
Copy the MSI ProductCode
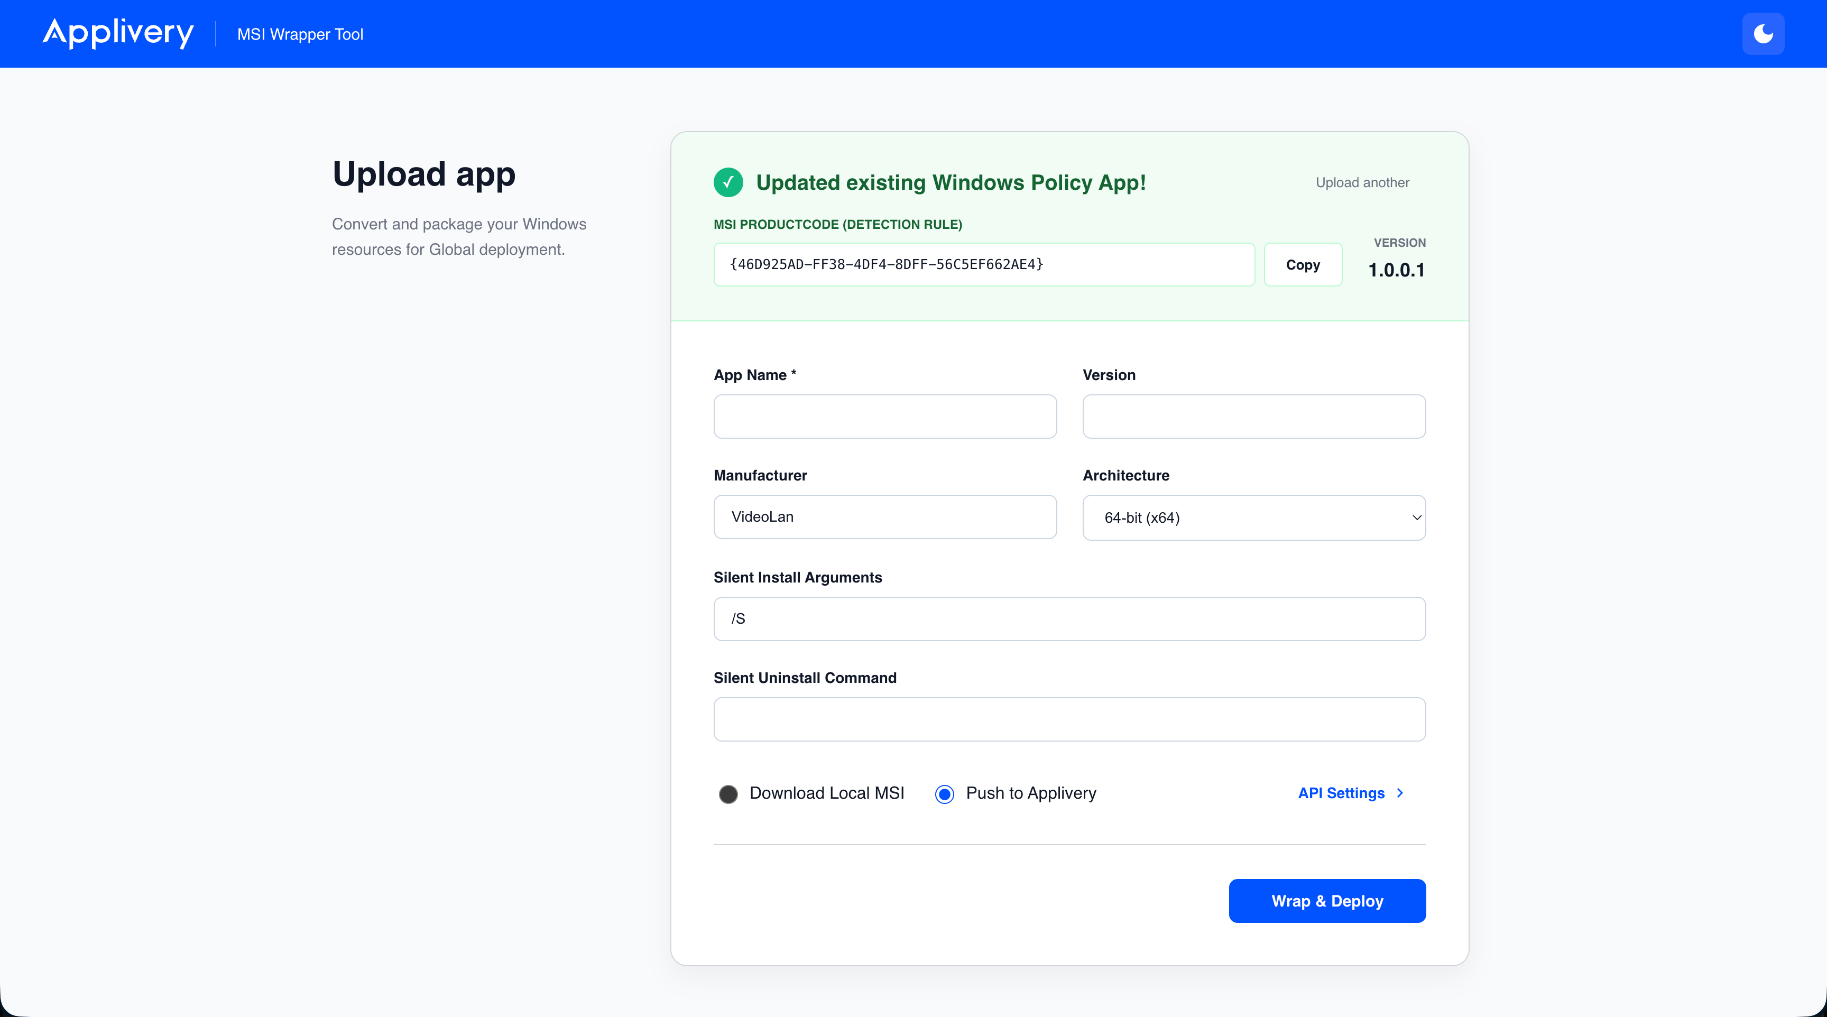click(x=1302, y=264)
